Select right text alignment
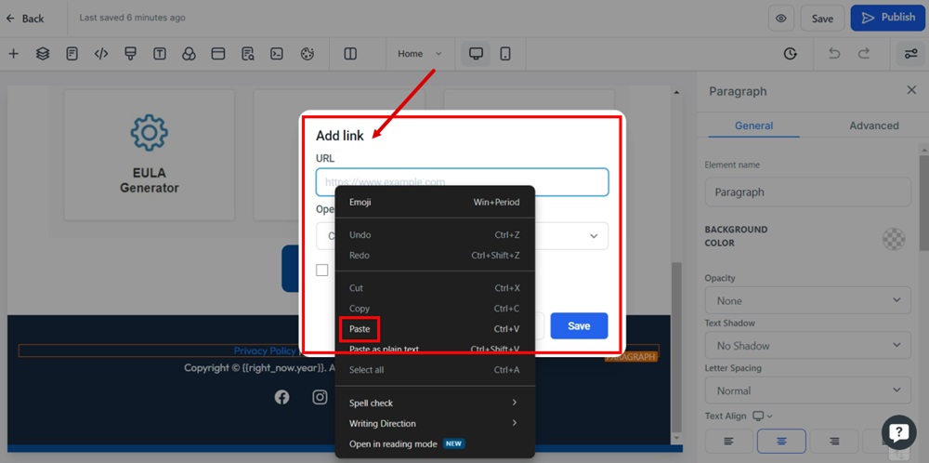This screenshot has height=463, width=929. coord(834,441)
